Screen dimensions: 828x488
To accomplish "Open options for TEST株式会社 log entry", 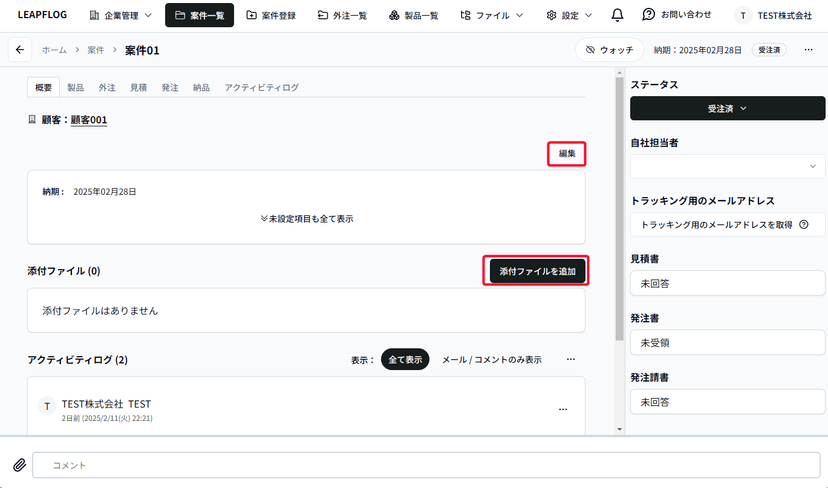I will pyautogui.click(x=562, y=409).
